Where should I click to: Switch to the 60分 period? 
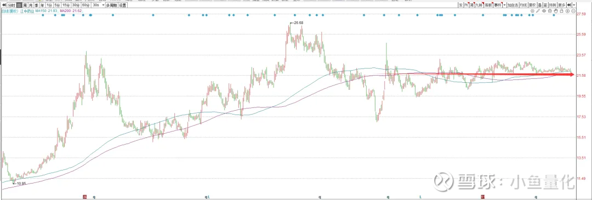86,5
